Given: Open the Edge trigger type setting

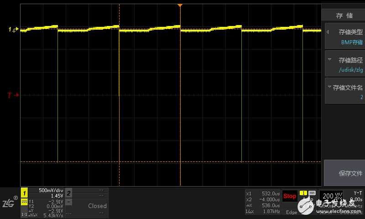Looking at the screenshot, I should tap(292, 212).
